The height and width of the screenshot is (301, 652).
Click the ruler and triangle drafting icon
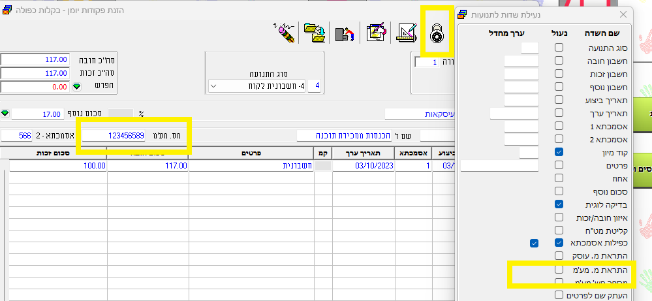407,32
